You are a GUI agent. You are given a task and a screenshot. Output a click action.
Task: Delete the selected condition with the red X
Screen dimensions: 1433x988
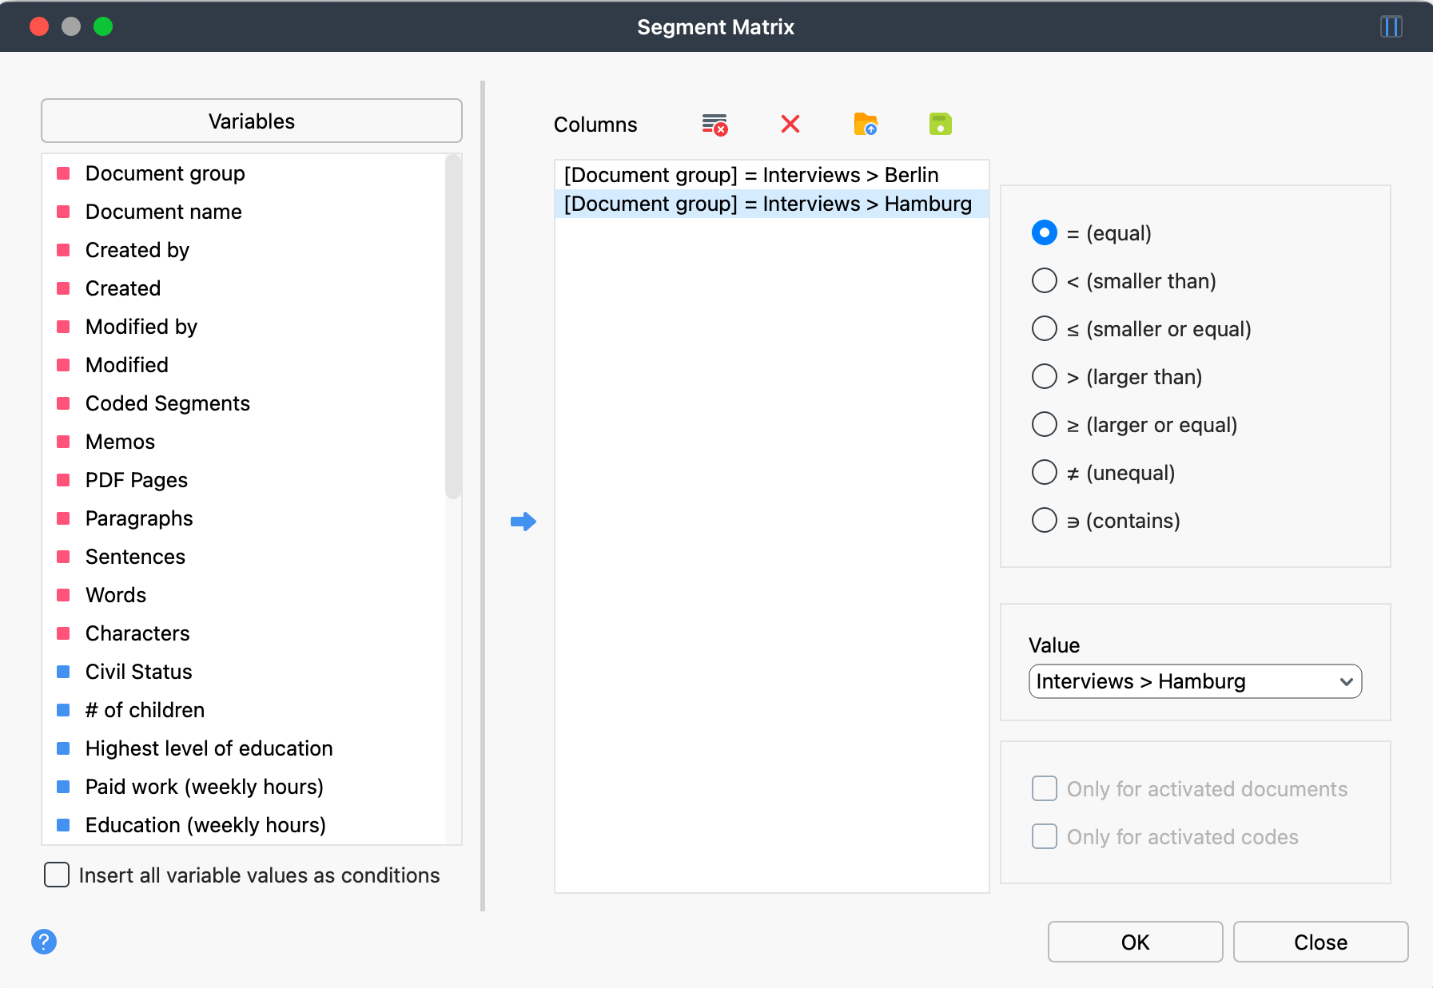(790, 125)
